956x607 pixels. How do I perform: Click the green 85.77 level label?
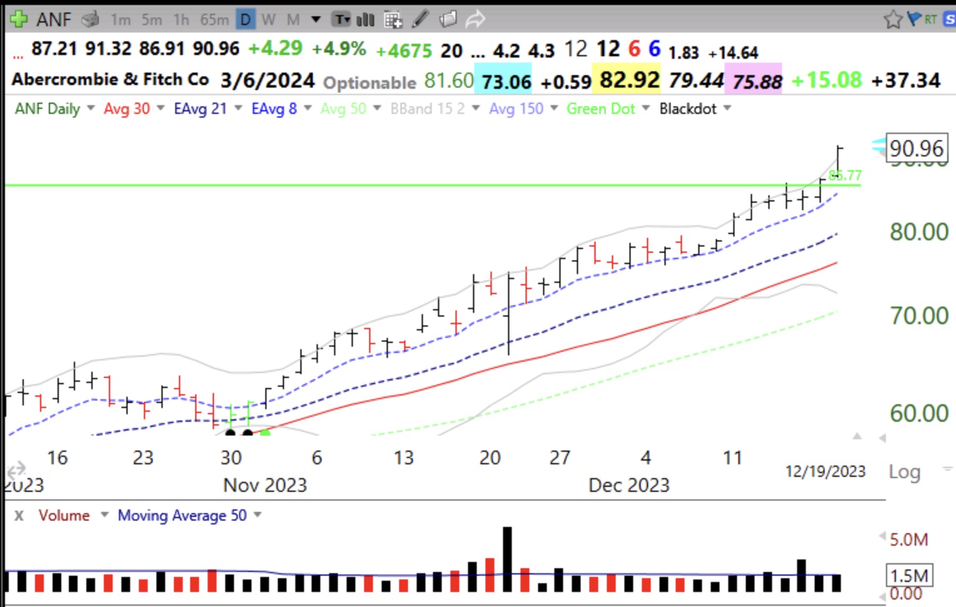coord(845,175)
